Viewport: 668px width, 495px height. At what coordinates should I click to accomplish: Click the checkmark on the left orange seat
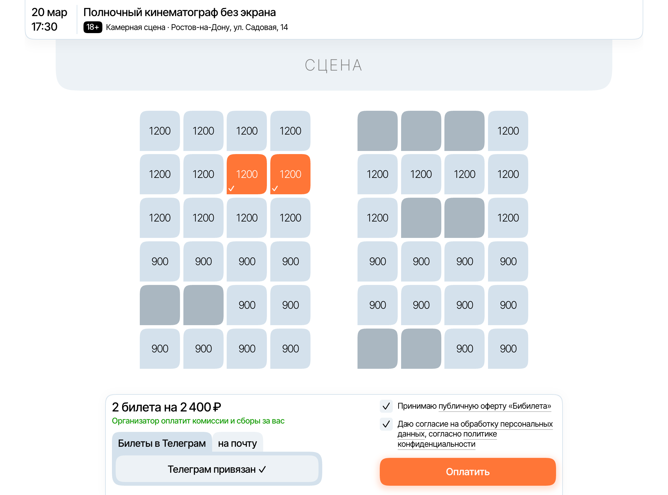[x=231, y=188]
